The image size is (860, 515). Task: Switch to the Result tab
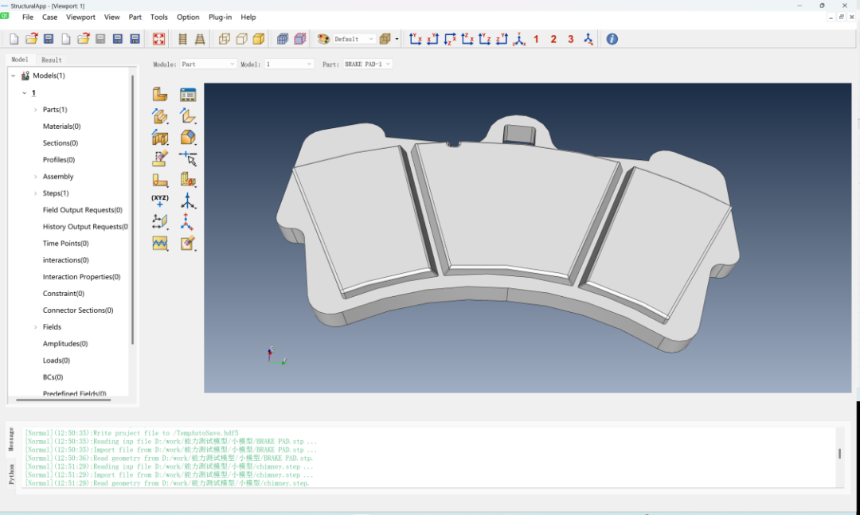coord(52,60)
